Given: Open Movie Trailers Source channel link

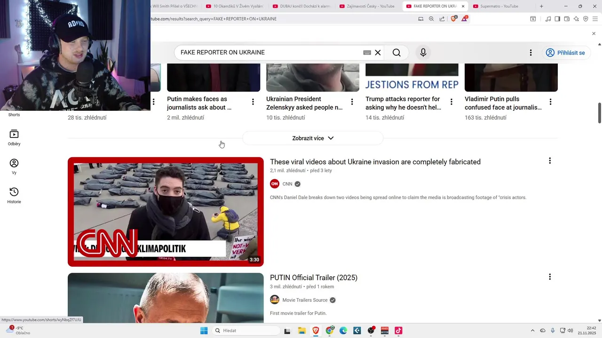Looking at the screenshot, I should tap(305, 300).
